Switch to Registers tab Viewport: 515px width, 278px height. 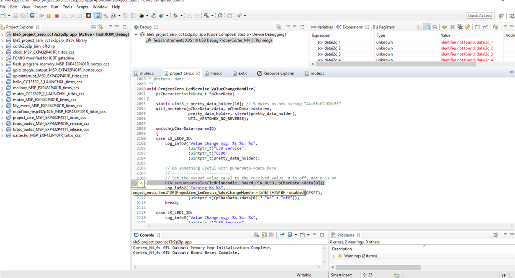pyautogui.click(x=384, y=27)
